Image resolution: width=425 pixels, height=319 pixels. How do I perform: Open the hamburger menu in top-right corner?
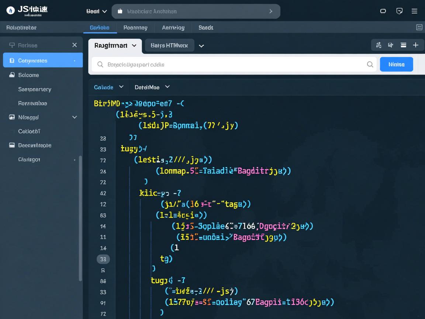click(414, 11)
